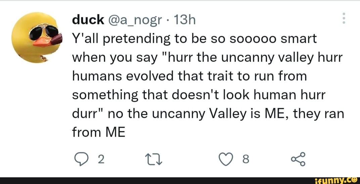Open the duck profile picture
Screen dimensions: 360x184
click(x=36, y=37)
